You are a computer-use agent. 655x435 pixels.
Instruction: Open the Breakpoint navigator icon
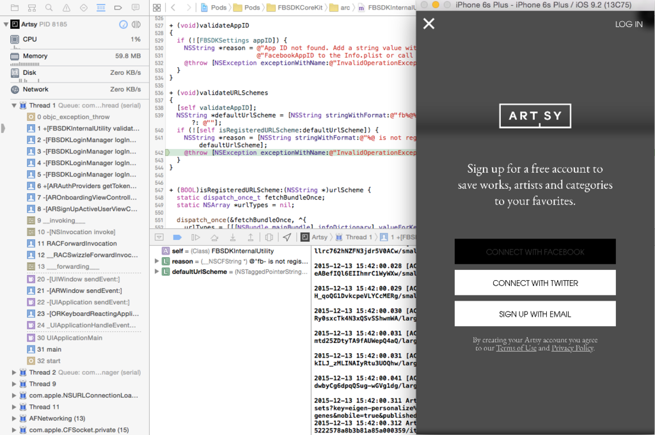(118, 8)
